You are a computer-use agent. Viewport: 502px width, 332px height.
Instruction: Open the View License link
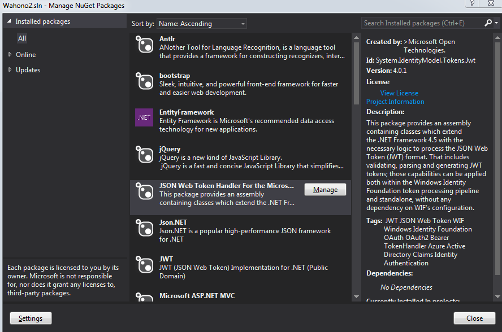coord(399,93)
